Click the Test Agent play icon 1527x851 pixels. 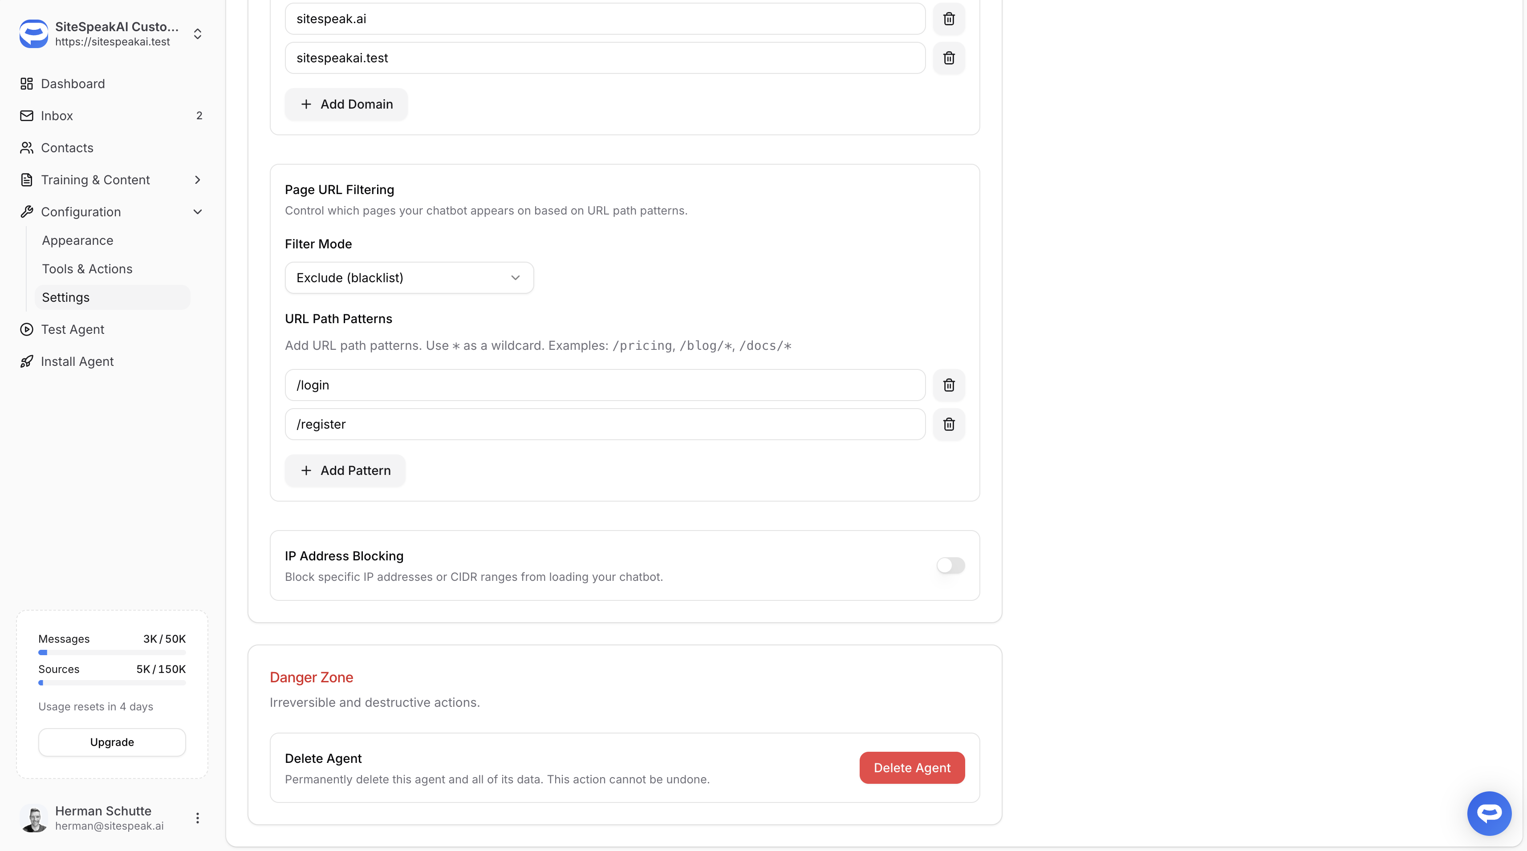click(27, 329)
